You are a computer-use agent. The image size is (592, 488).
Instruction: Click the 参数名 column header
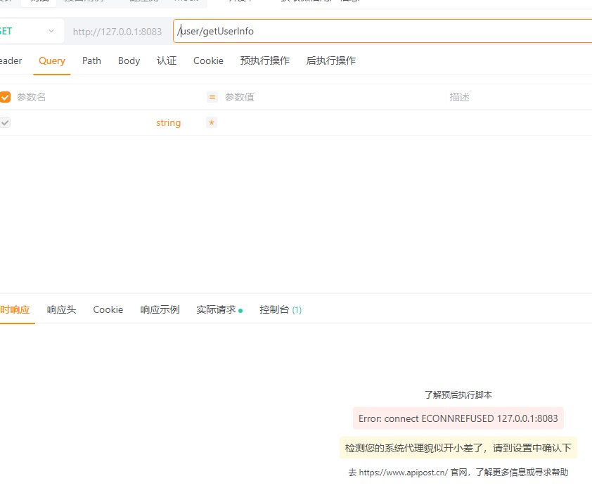tap(32, 98)
